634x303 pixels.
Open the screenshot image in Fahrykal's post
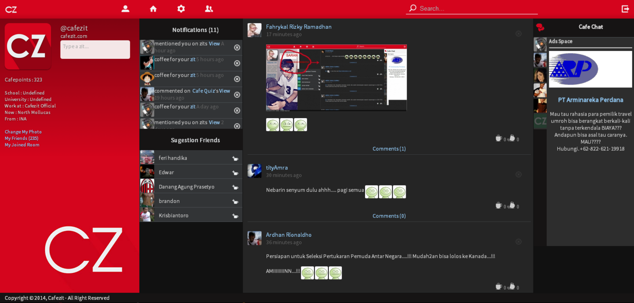tap(336, 78)
